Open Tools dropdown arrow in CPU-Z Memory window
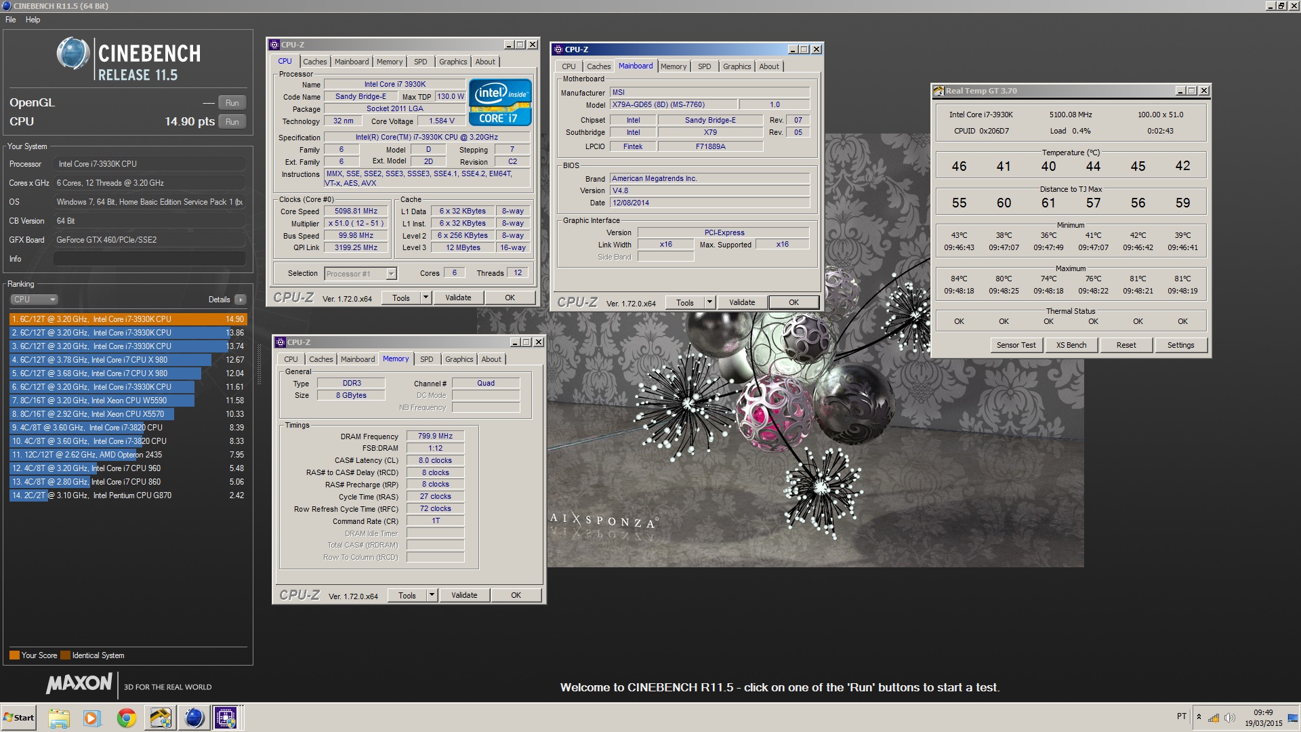The height and width of the screenshot is (732, 1301). [x=432, y=595]
